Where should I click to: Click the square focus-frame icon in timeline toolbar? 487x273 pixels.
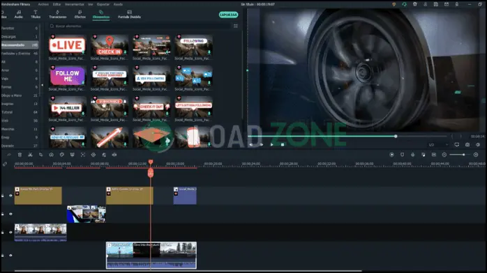(83, 155)
